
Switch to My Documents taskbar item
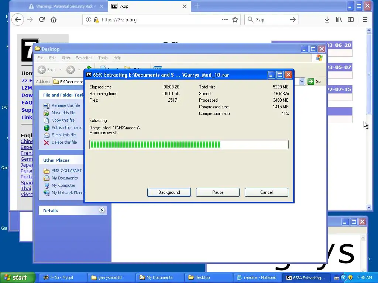click(x=159, y=277)
